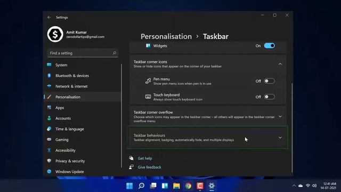Click the Settings gear on the taskbar
The image size is (341, 192).
(212, 186)
